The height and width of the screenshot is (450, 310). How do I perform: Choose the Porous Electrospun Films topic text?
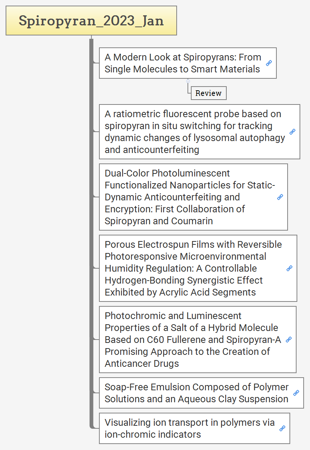point(192,268)
